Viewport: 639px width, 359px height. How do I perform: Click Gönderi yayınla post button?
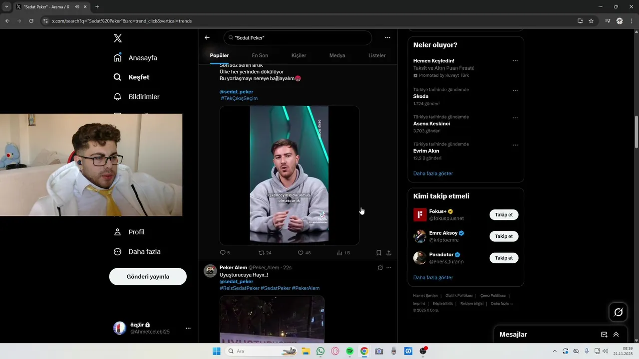coord(148,276)
